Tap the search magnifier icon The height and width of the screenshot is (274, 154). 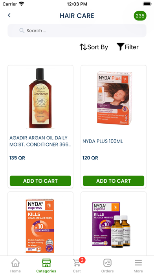(22, 31)
